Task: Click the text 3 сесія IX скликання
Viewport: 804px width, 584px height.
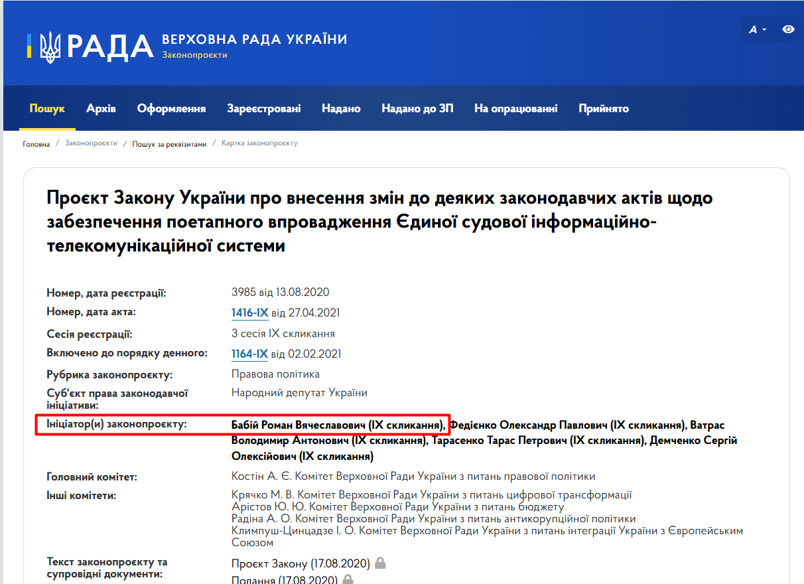Action: (283, 333)
